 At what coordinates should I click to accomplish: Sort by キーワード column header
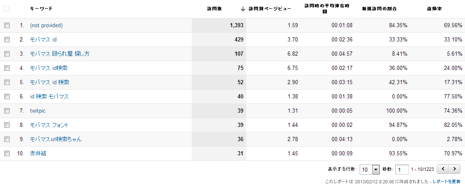pyautogui.click(x=41, y=9)
